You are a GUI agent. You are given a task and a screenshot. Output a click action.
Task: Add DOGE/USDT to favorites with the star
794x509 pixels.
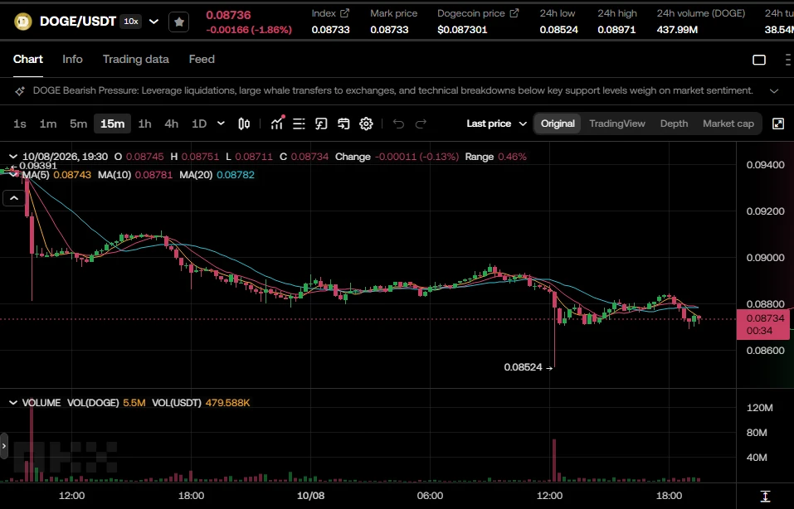click(178, 22)
